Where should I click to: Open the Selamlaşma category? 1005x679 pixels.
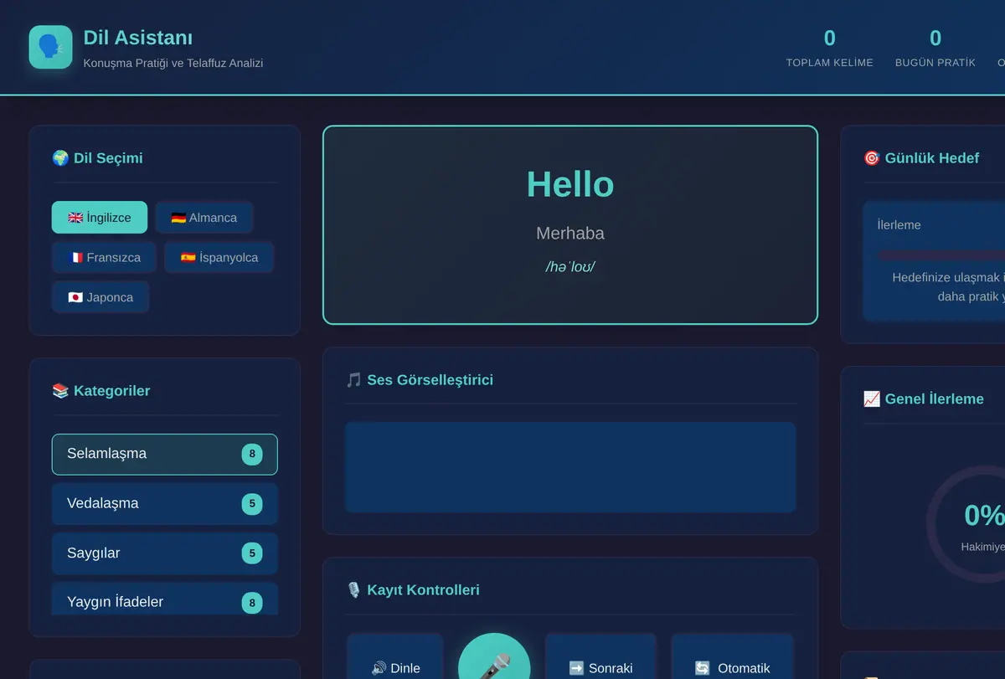point(165,455)
